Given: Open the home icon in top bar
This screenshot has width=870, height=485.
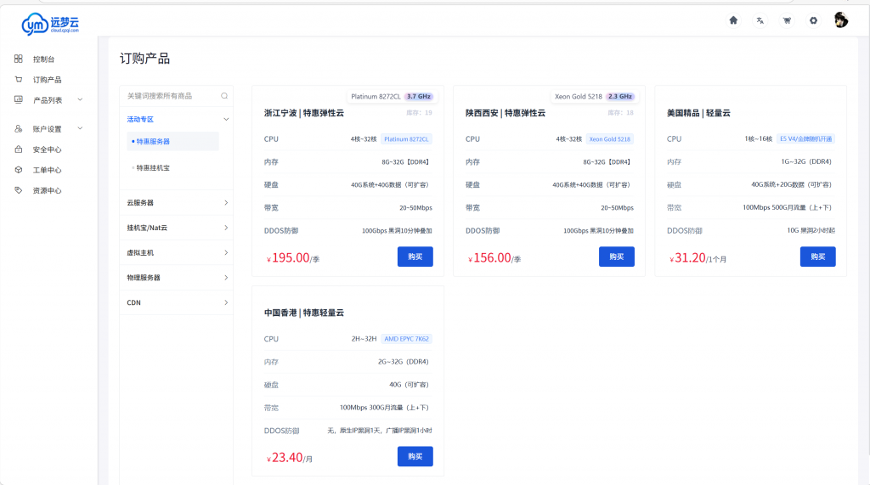Looking at the screenshot, I should (x=733, y=20).
